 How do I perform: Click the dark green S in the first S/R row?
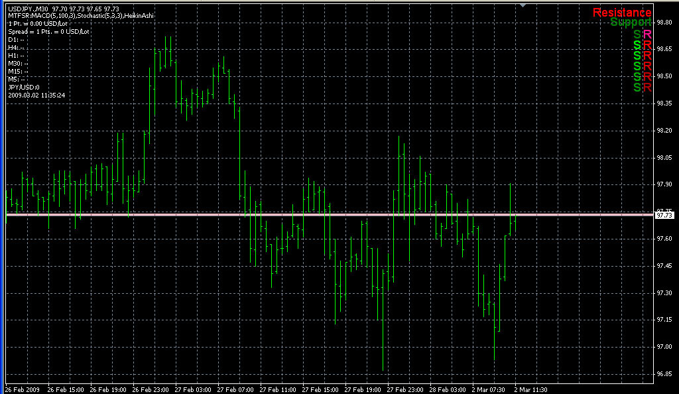637,34
